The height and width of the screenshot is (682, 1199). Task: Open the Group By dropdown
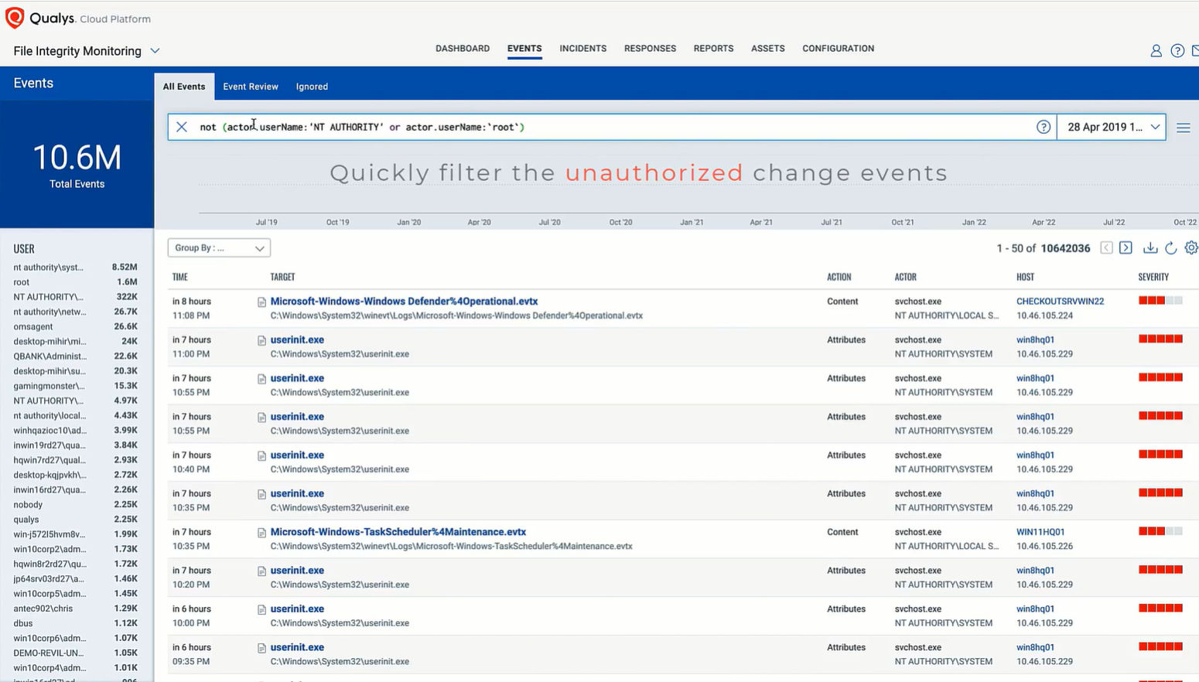(x=219, y=247)
